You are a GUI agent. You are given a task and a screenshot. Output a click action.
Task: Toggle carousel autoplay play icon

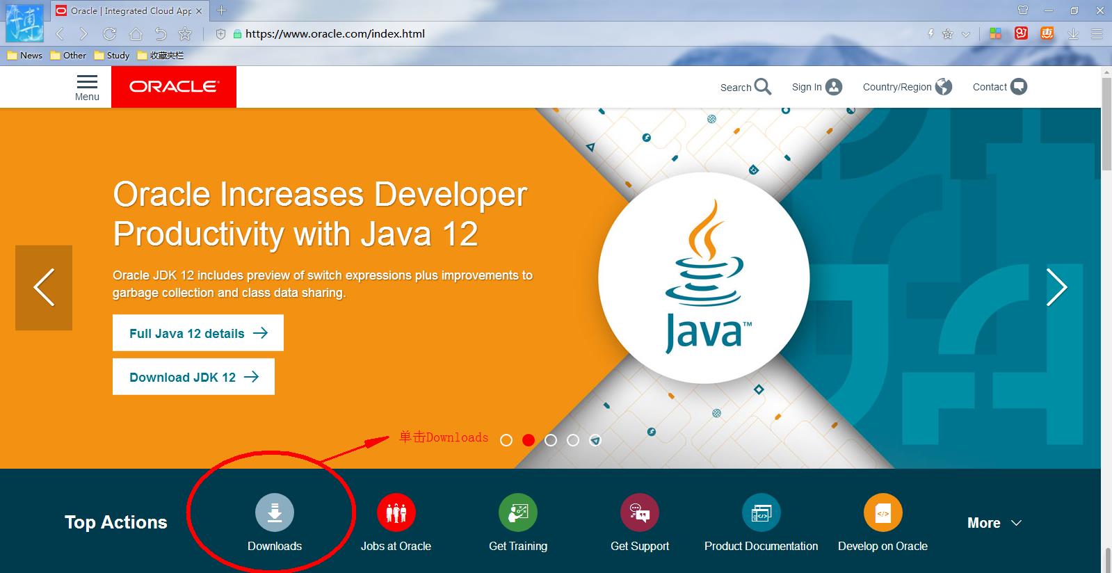point(595,440)
